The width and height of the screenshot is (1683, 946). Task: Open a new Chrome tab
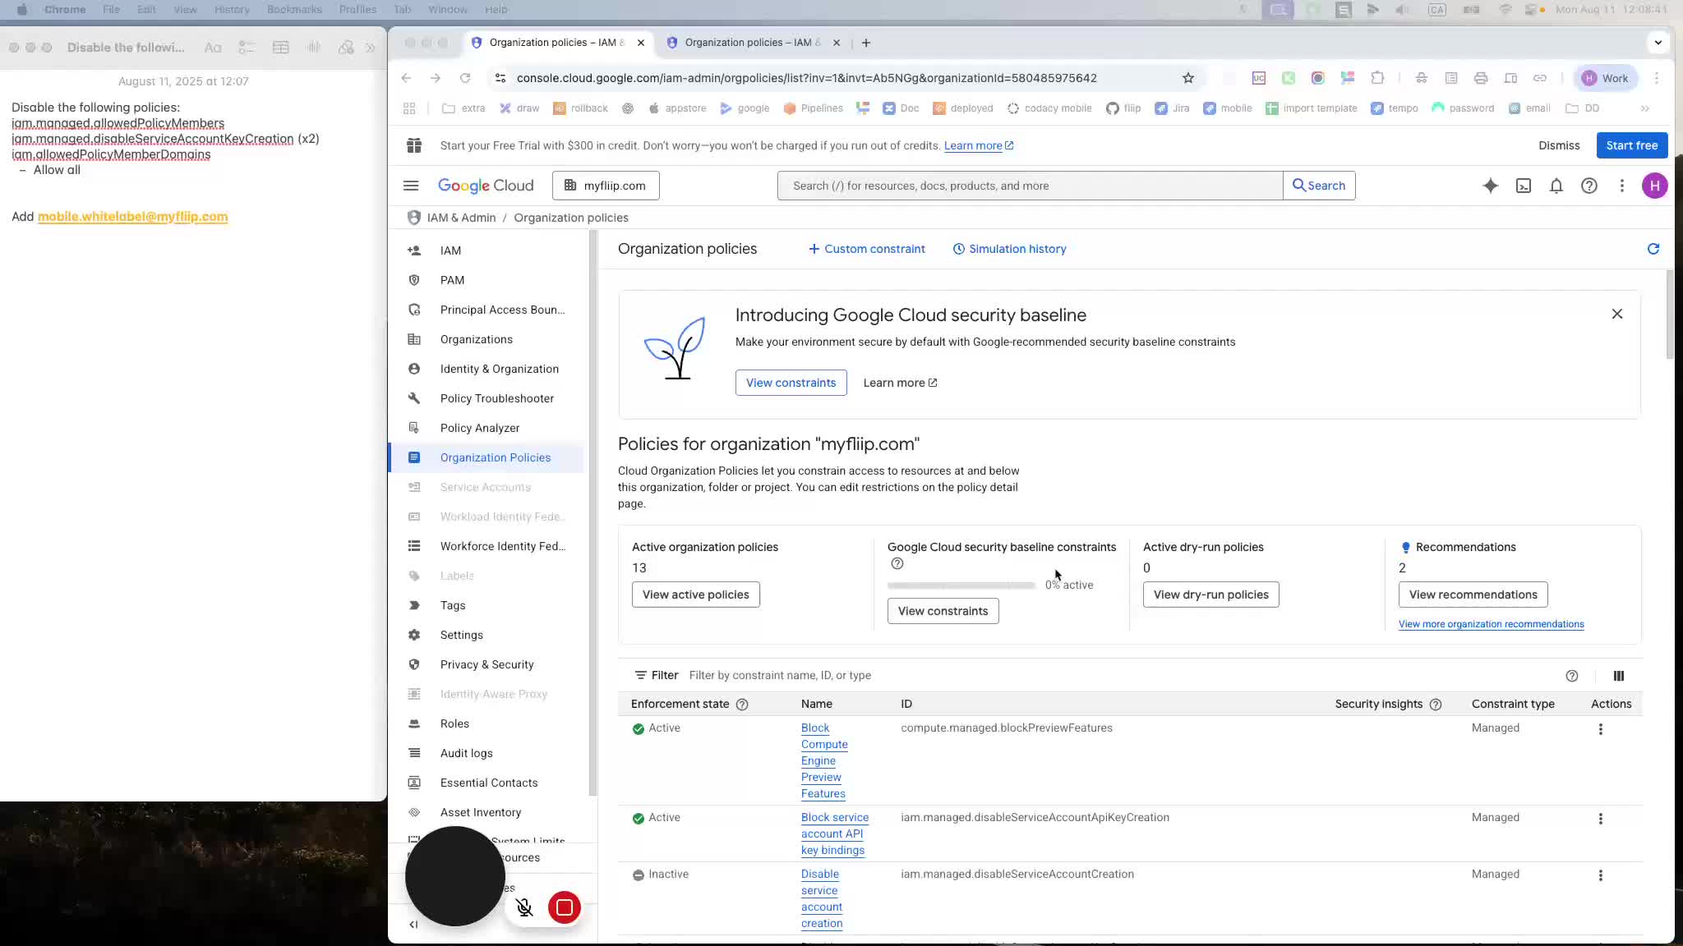(x=866, y=43)
